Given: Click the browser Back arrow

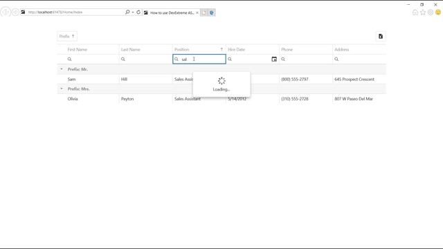Looking at the screenshot, I should click(6, 12).
